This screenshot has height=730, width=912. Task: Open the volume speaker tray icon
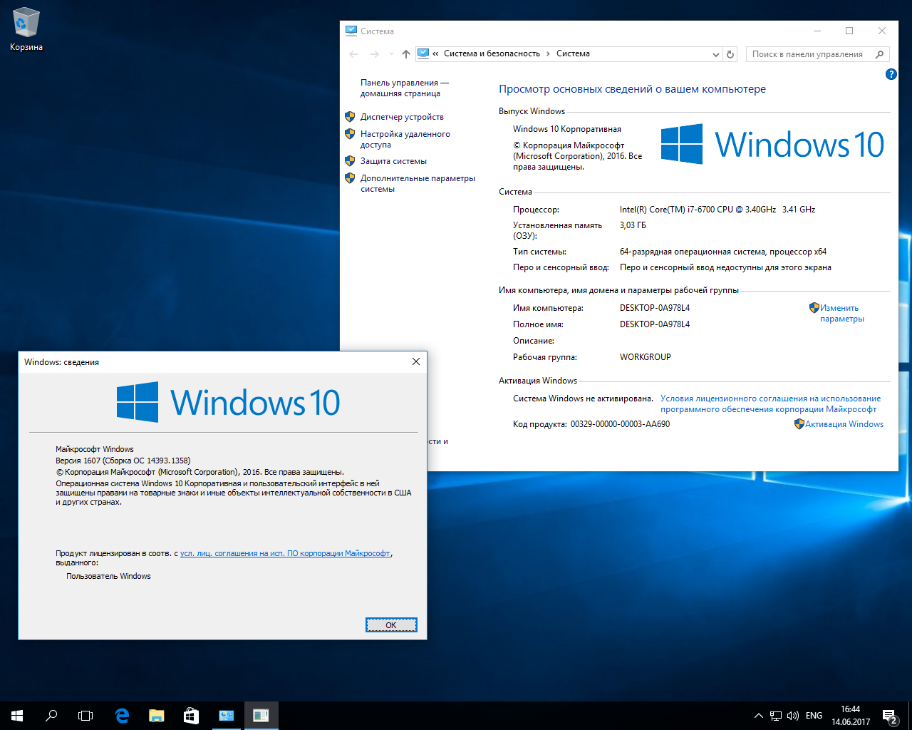(793, 716)
